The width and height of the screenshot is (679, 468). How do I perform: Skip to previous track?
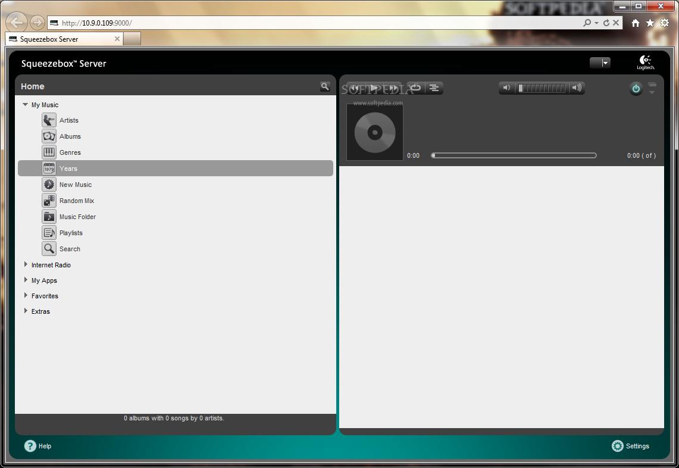[x=355, y=88]
